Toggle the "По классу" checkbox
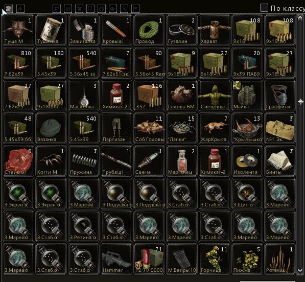 264,8
